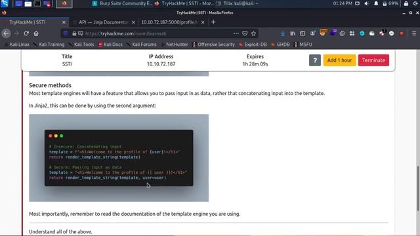
Task: Open the log out icon in the panel
Action: 416,3
